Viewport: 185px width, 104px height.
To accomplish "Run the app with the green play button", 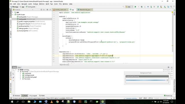I will (136, 7).
